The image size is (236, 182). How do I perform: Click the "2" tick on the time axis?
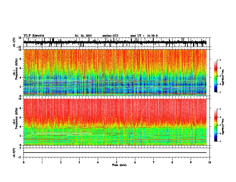point(61,162)
